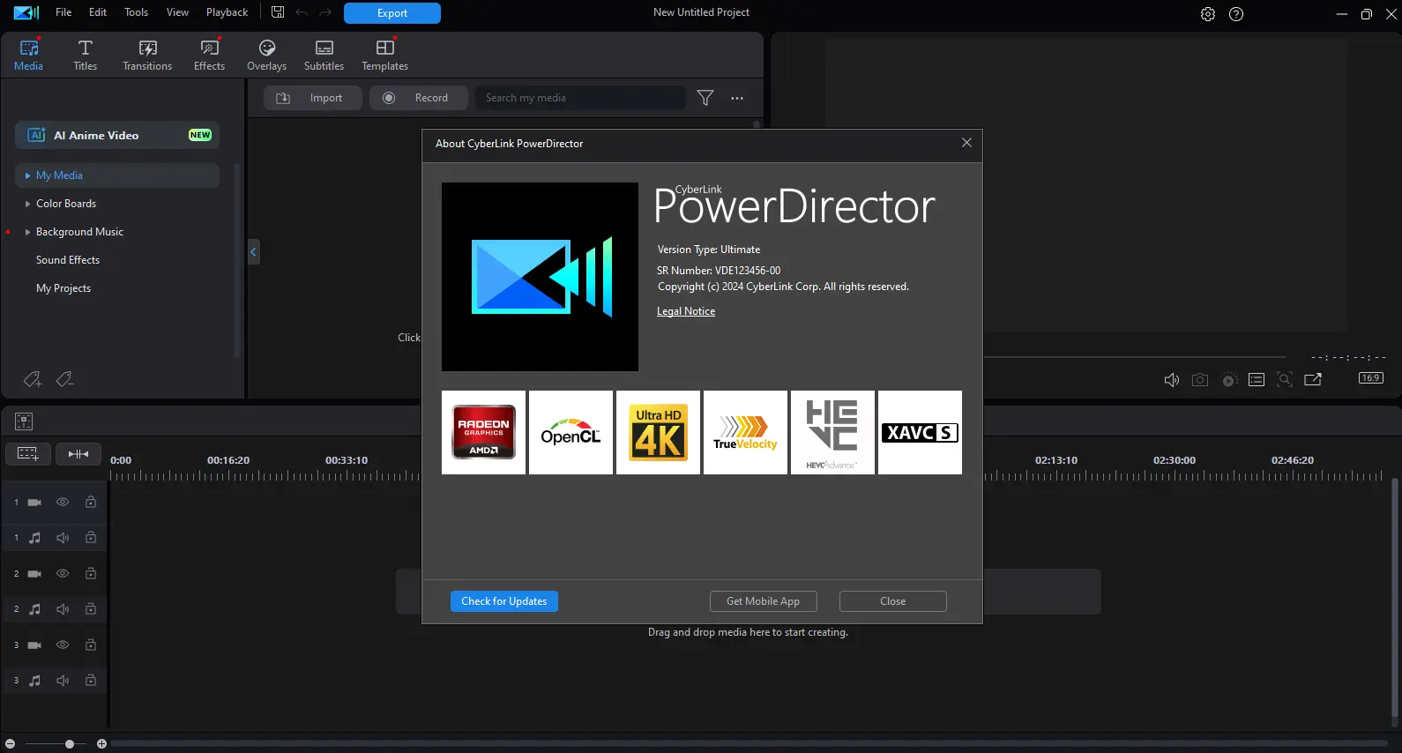Open the Playback menu
This screenshot has height=753, width=1402.
tap(227, 12)
